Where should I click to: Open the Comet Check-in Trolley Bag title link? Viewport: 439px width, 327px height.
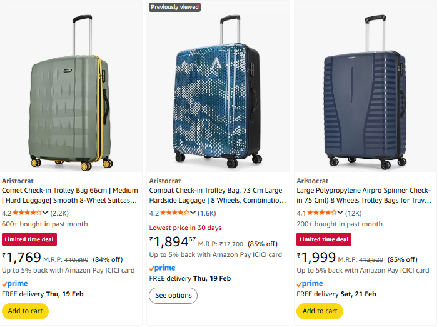69,195
